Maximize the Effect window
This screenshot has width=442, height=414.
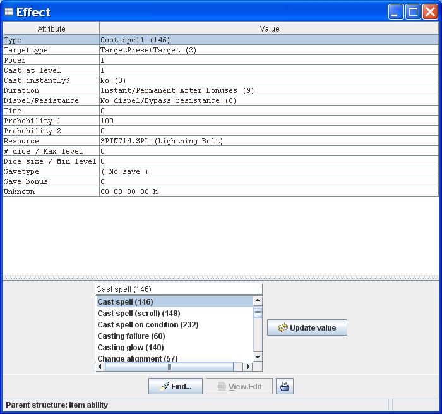coord(413,12)
